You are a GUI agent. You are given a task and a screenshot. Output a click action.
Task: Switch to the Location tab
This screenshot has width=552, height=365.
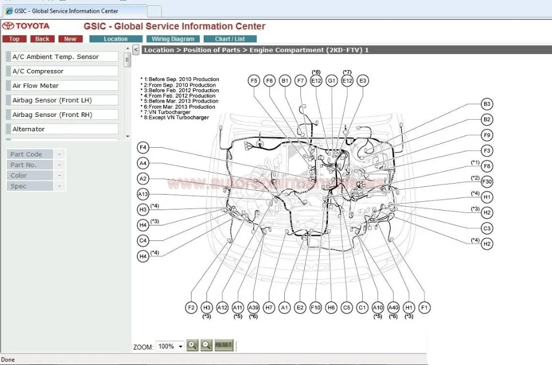(116, 39)
